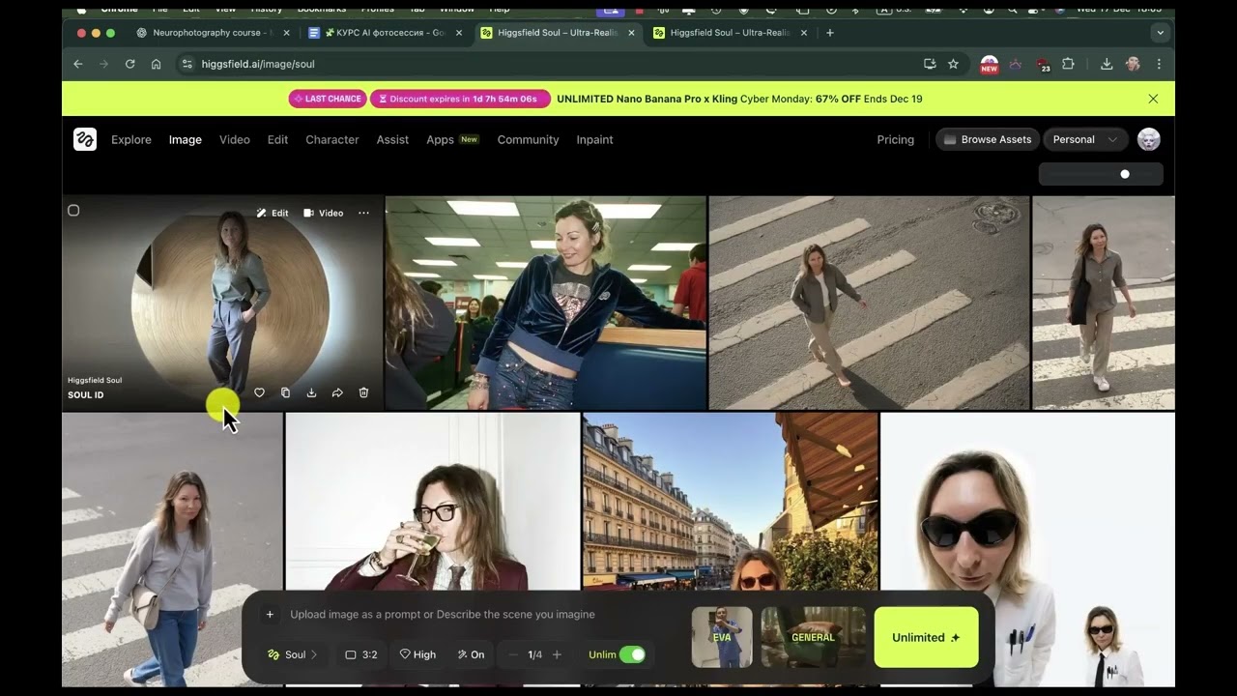This screenshot has width=1237, height=696.
Task: Delete the Soul ID image with the trash icon
Action: coord(363,392)
